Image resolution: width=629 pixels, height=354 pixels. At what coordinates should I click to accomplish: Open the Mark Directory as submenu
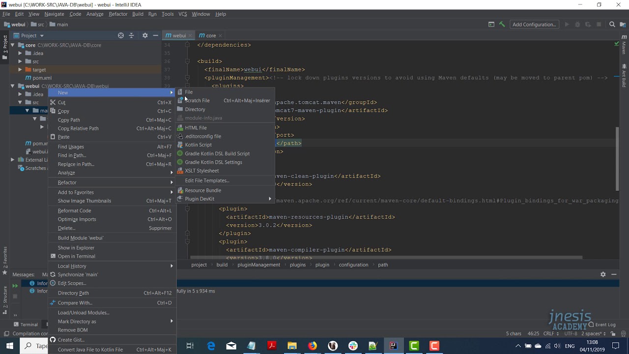(x=113, y=321)
